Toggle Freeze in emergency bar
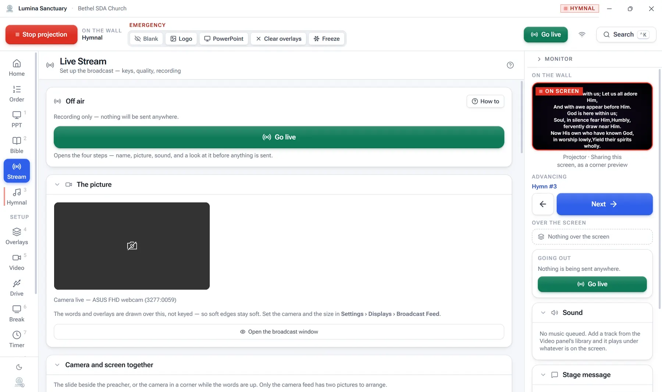 (x=327, y=39)
